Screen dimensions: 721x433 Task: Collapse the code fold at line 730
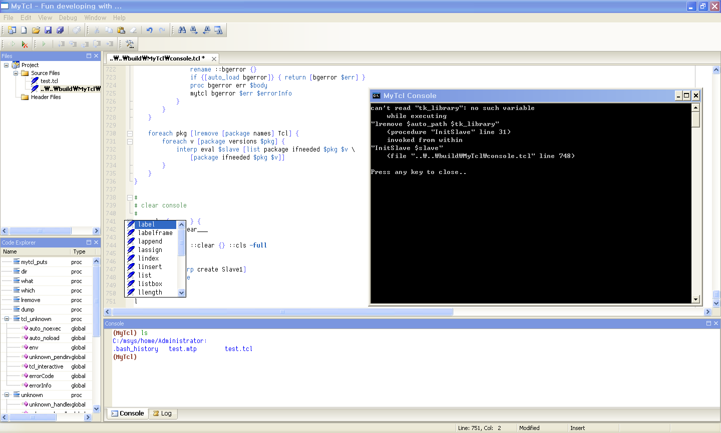coord(130,133)
